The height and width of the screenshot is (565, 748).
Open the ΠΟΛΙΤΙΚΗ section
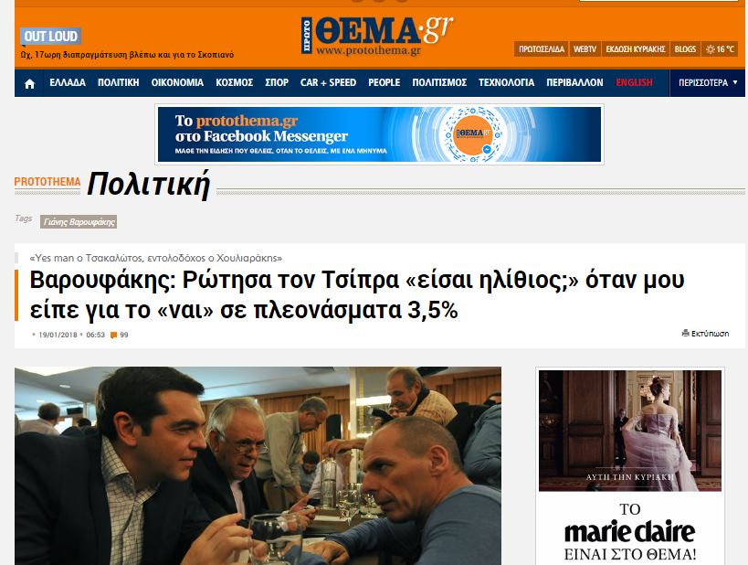coord(119,82)
